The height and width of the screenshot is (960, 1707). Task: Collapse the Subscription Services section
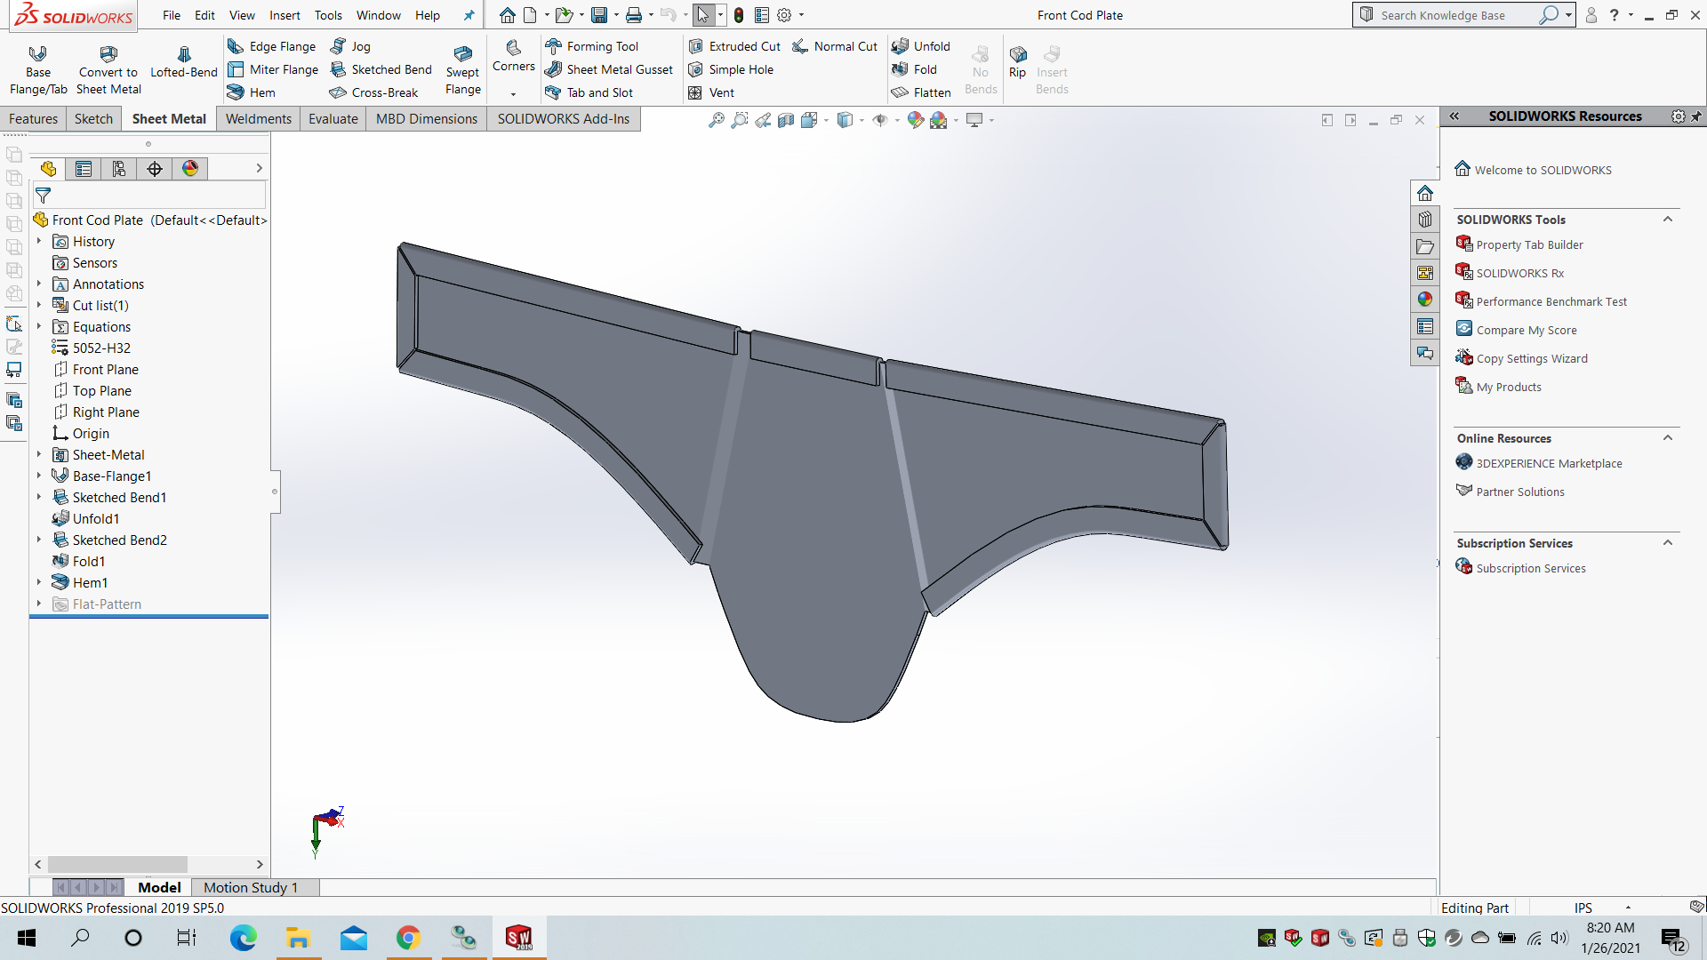(1668, 543)
